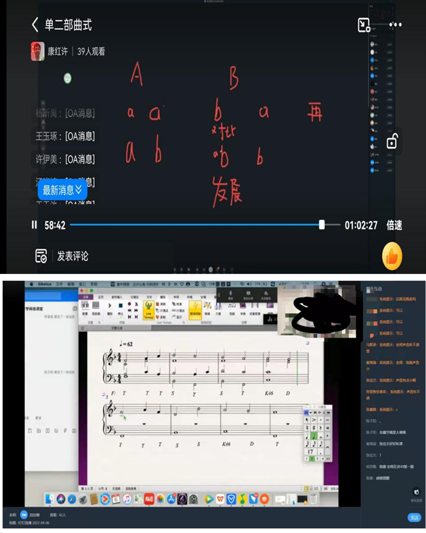Go back from 单二部曲式 video
Screen dimensions: 426x533
(35, 25)
